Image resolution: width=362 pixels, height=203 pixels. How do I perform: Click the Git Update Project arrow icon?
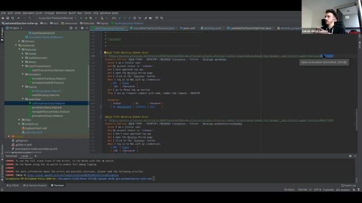(x=120, y=18)
